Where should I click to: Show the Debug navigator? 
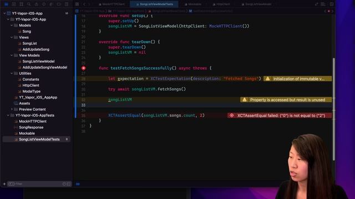pos(51,4)
